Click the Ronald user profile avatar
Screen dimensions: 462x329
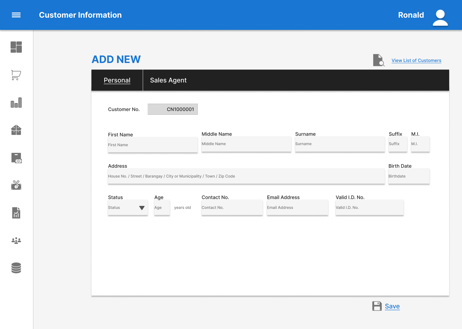[x=440, y=17]
